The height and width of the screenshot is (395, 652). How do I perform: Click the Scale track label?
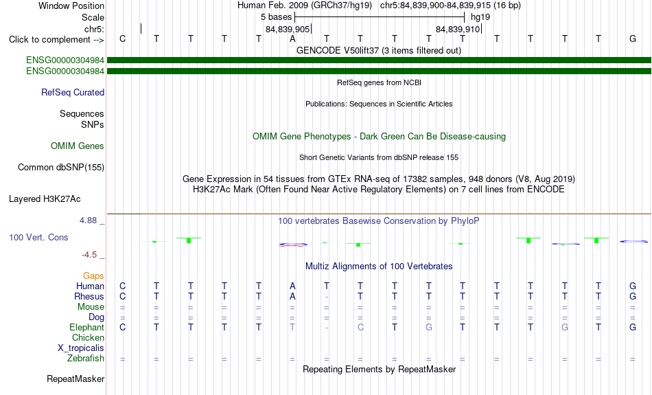point(93,17)
